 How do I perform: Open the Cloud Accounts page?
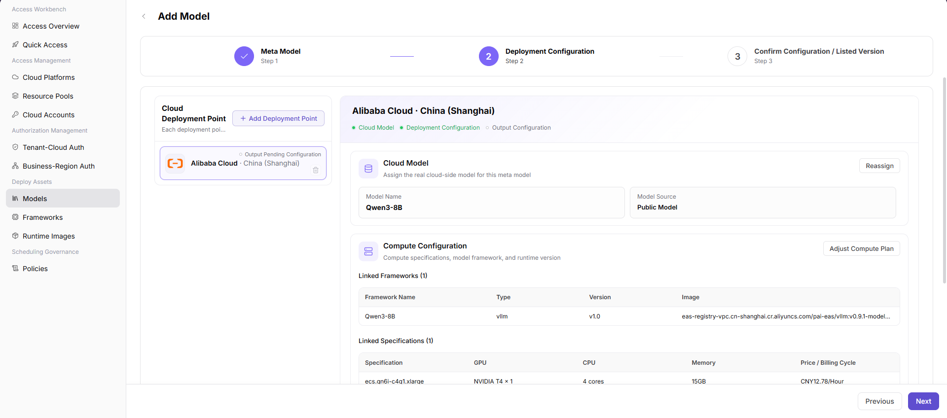[63, 115]
